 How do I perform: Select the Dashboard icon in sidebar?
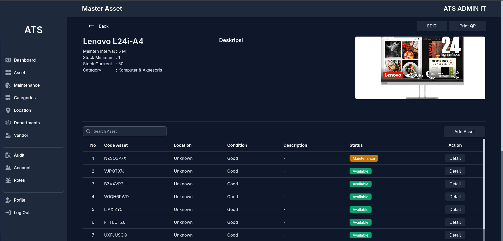(8, 60)
